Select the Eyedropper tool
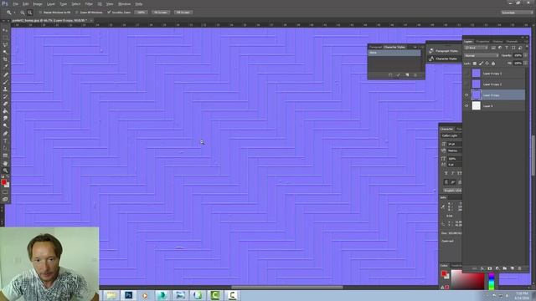Viewport: 536px width, 301px height. pos(5,67)
